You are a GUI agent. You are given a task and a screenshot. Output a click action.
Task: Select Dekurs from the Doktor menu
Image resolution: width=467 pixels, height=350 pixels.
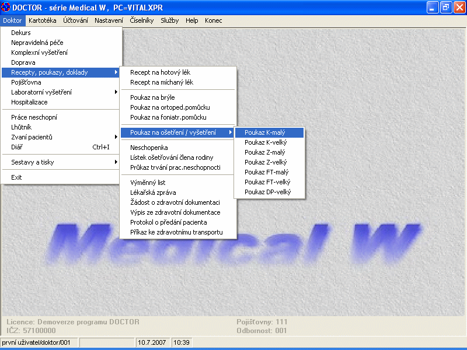tap(61, 33)
